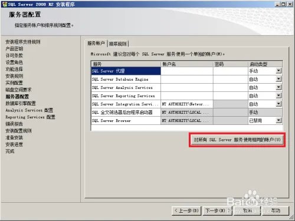
Task: Click 帐户名 column header
Action: (x=187, y=64)
